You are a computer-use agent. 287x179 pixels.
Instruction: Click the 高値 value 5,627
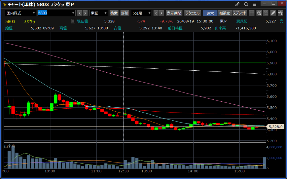click(90, 28)
